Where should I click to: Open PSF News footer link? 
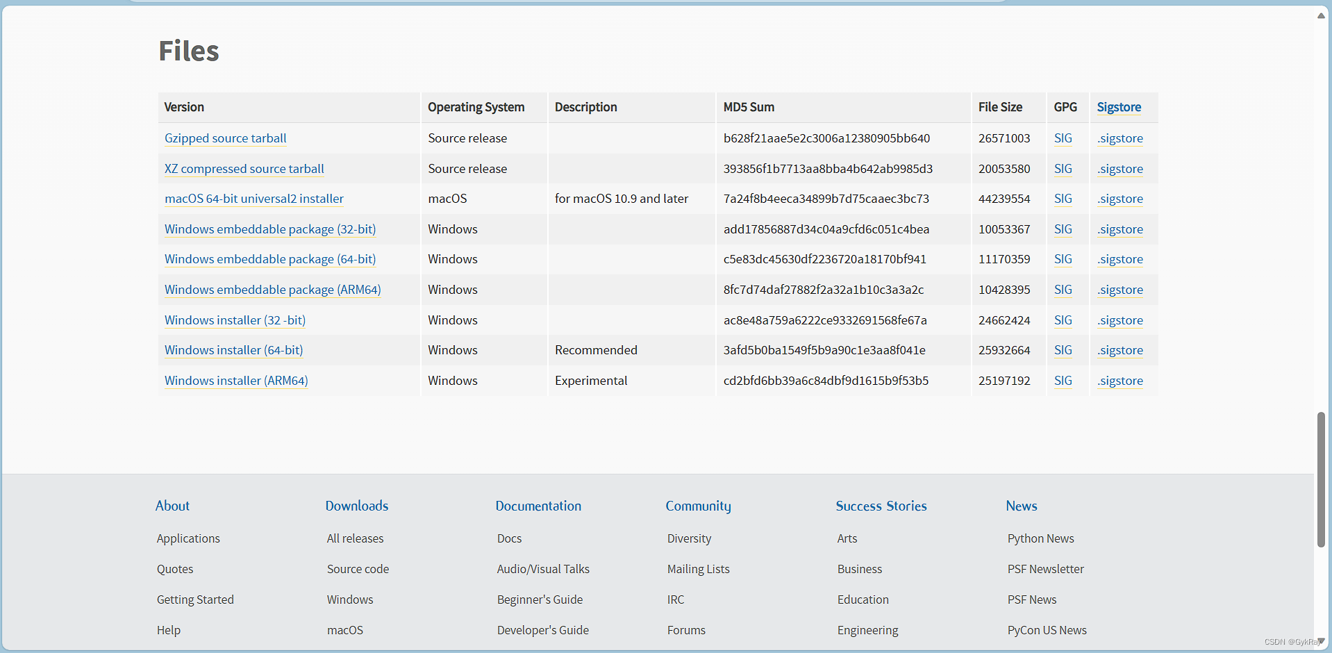(x=1032, y=600)
